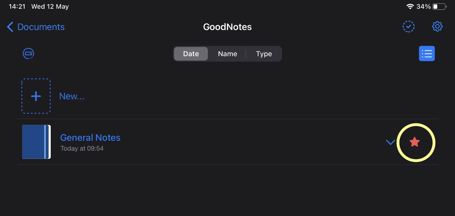455x216 pixels.
Task: Open the blue notebook cover thumbnail
Action: point(36,142)
